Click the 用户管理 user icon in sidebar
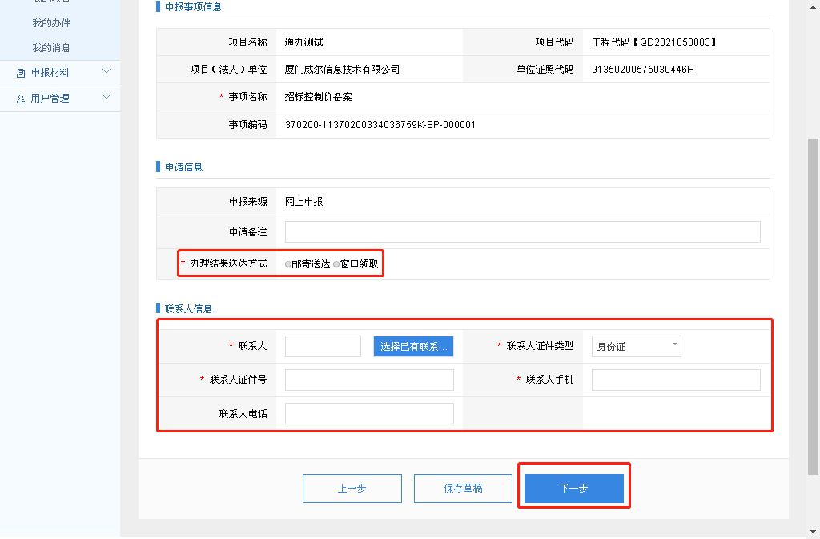Image resolution: width=820 pixels, height=539 pixels. coord(21,99)
